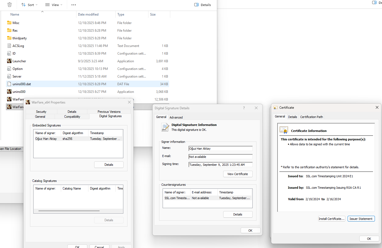Open the Advanced tab in Digital Signature Details
Image resolution: width=382 pixels, height=248 pixels.
point(176,117)
